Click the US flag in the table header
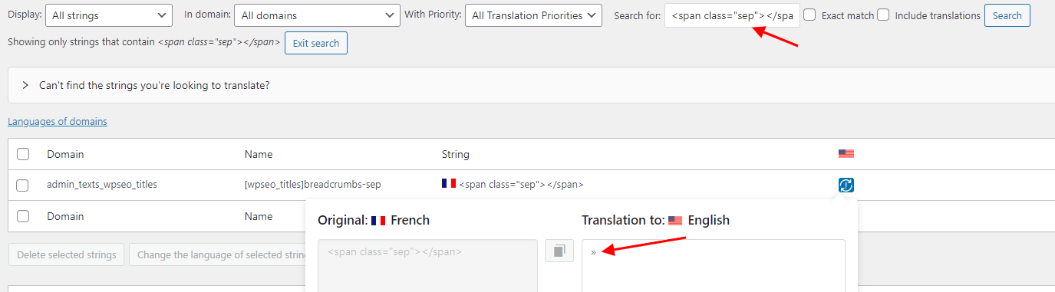1055x292 pixels. point(846,154)
